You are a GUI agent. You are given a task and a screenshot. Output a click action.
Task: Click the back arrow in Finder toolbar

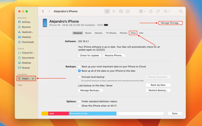point(43,11)
